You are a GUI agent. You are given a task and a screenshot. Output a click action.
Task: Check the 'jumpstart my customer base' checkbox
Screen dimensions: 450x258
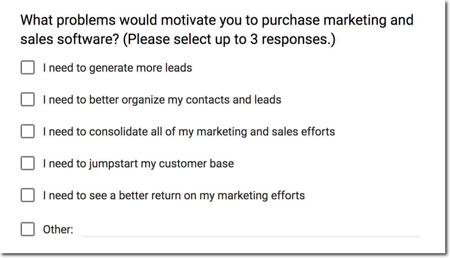[x=27, y=163]
